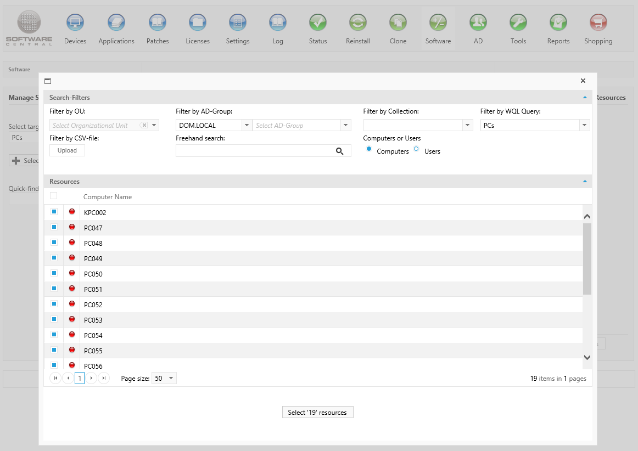Expand the Filter by Collection dropdown

(x=467, y=126)
